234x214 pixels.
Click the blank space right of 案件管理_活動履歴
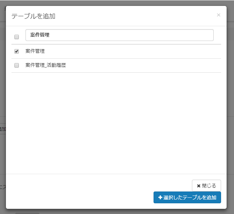148,65
